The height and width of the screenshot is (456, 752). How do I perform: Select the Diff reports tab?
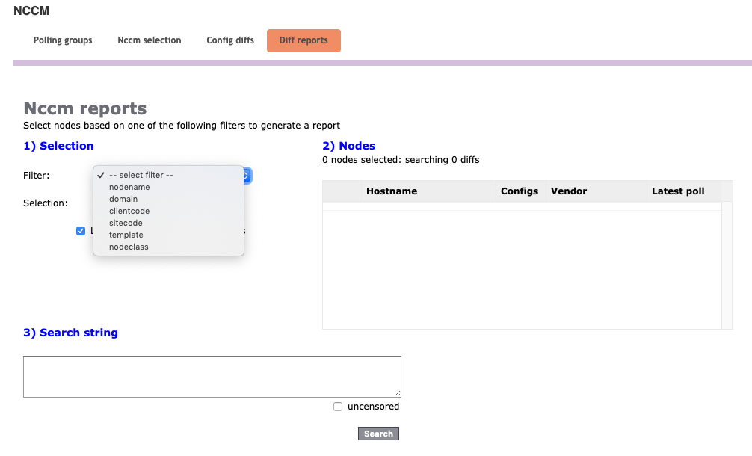pos(303,40)
